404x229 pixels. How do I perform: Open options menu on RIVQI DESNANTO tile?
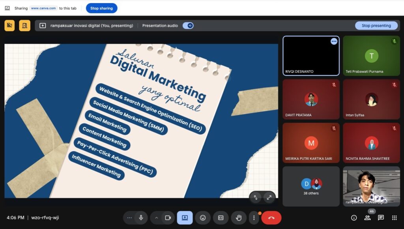334,41
